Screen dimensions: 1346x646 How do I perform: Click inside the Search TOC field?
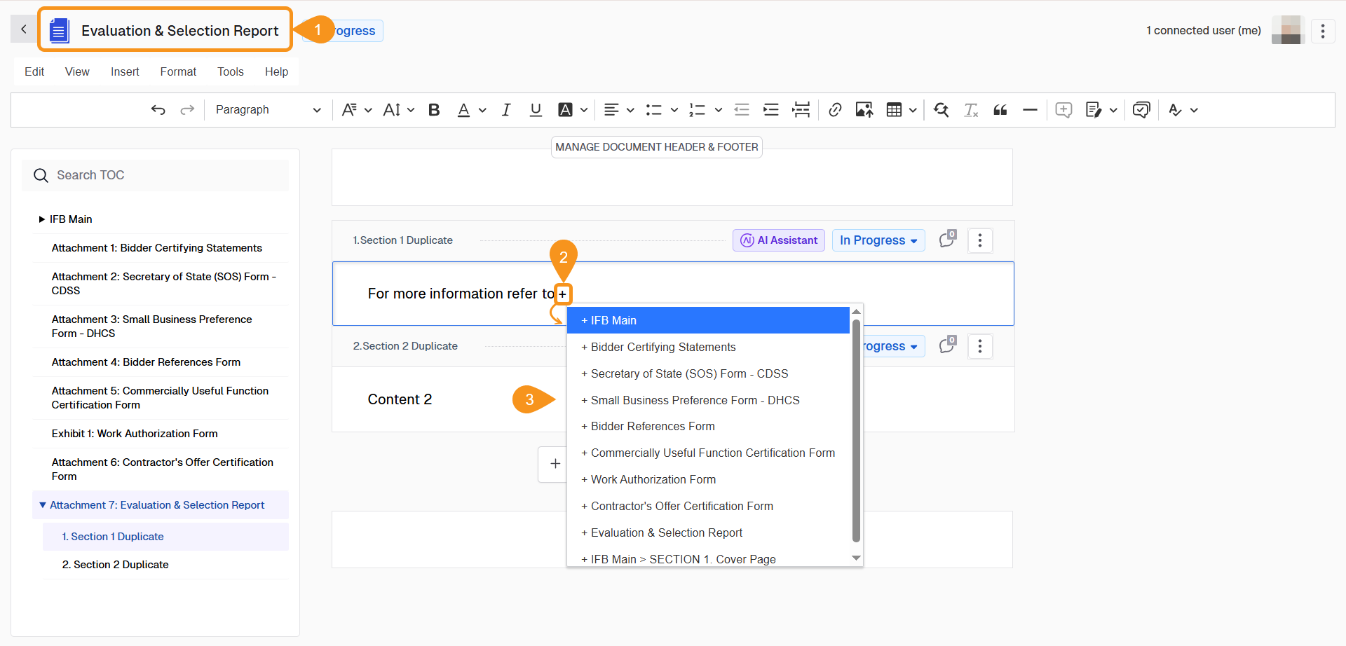coord(156,175)
